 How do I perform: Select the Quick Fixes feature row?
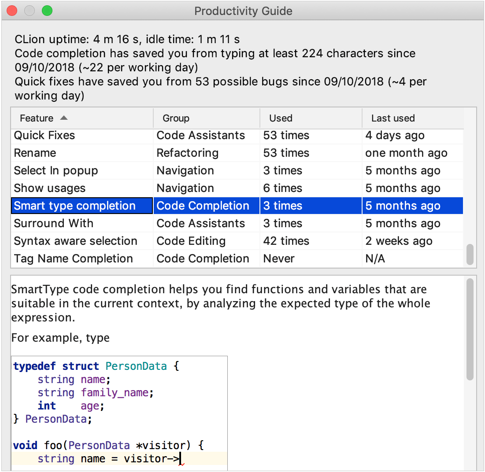pos(237,135)
